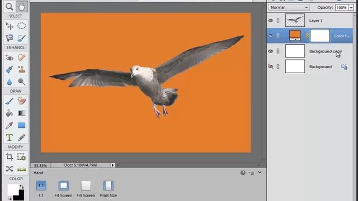Select the Spot Healing Brush tool

pos(22,58)
